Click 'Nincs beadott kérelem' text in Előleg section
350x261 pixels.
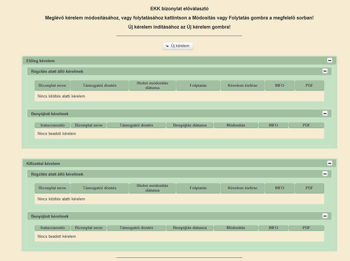[x=57, y=134]
